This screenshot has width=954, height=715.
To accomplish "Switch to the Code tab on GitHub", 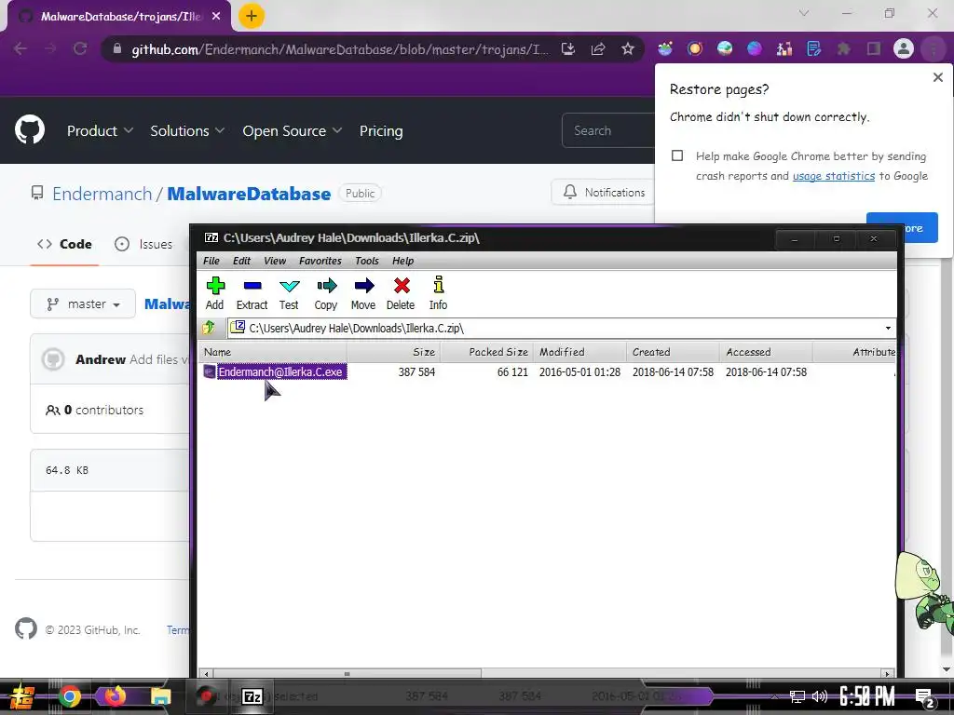I will click(64, 245).
